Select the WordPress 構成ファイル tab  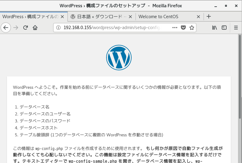click(34, 17)
